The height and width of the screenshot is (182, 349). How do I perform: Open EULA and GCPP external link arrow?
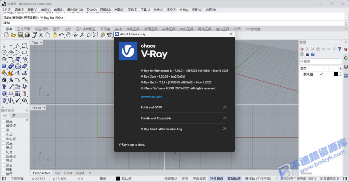point(224,107)
